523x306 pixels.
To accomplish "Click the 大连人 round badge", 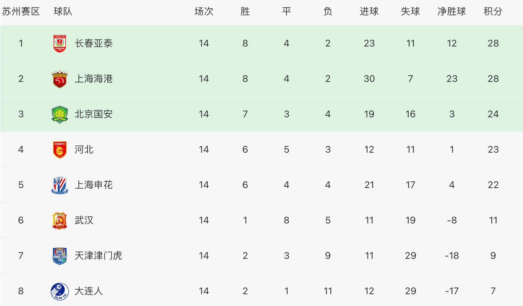I will pos(60,291).
